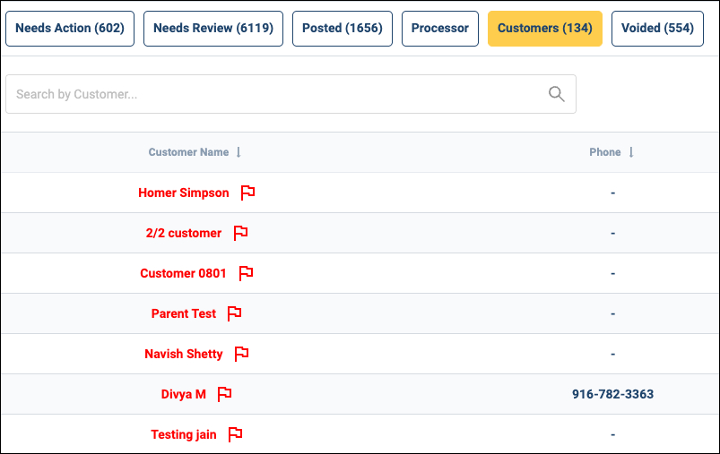The width and height of the screenshot is (720, 454).
Task: Open Homer Simpson customer link
Action: (x=184, y=193)
